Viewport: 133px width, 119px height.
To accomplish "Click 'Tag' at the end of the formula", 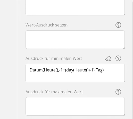I will pyautogui.click(x=99, y=70).
